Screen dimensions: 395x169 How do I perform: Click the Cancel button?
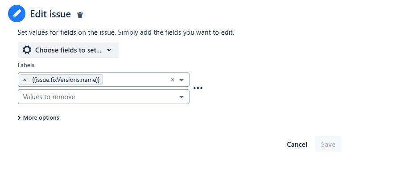pos(297,145)
